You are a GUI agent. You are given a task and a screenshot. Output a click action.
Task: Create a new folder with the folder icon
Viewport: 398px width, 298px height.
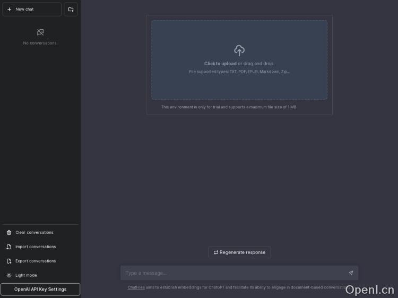(x=71, y=10)
